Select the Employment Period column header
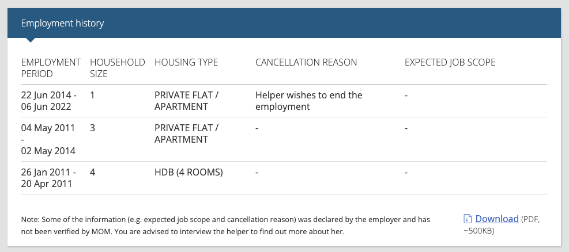The width and height of the screenshot is (569, 252). [51, 68]
